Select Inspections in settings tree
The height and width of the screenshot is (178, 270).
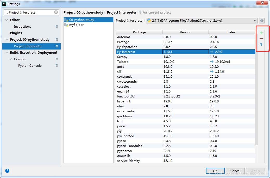tap(23, 27)
